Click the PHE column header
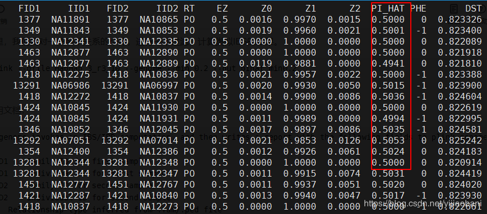Image resolution: width=487 pixels, height=214 pixels. [x=419, y=9]
